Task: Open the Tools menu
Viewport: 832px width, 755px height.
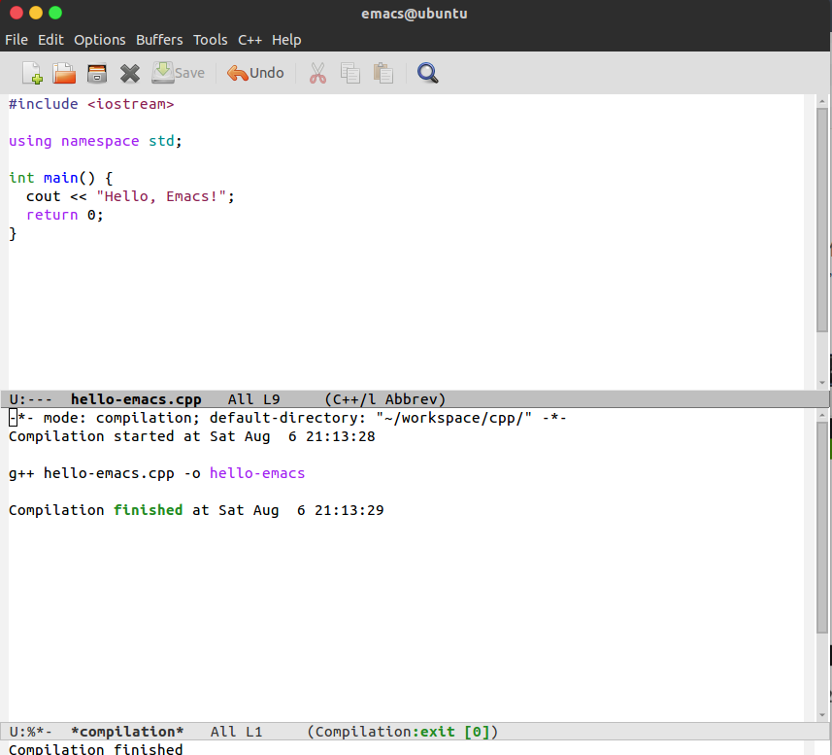Action: (210, 40)
